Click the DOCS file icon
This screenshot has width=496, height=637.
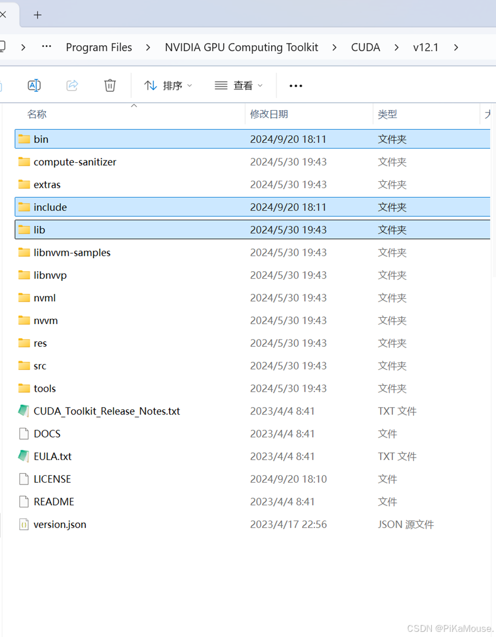pyautogui.click(x=24, y=433)
